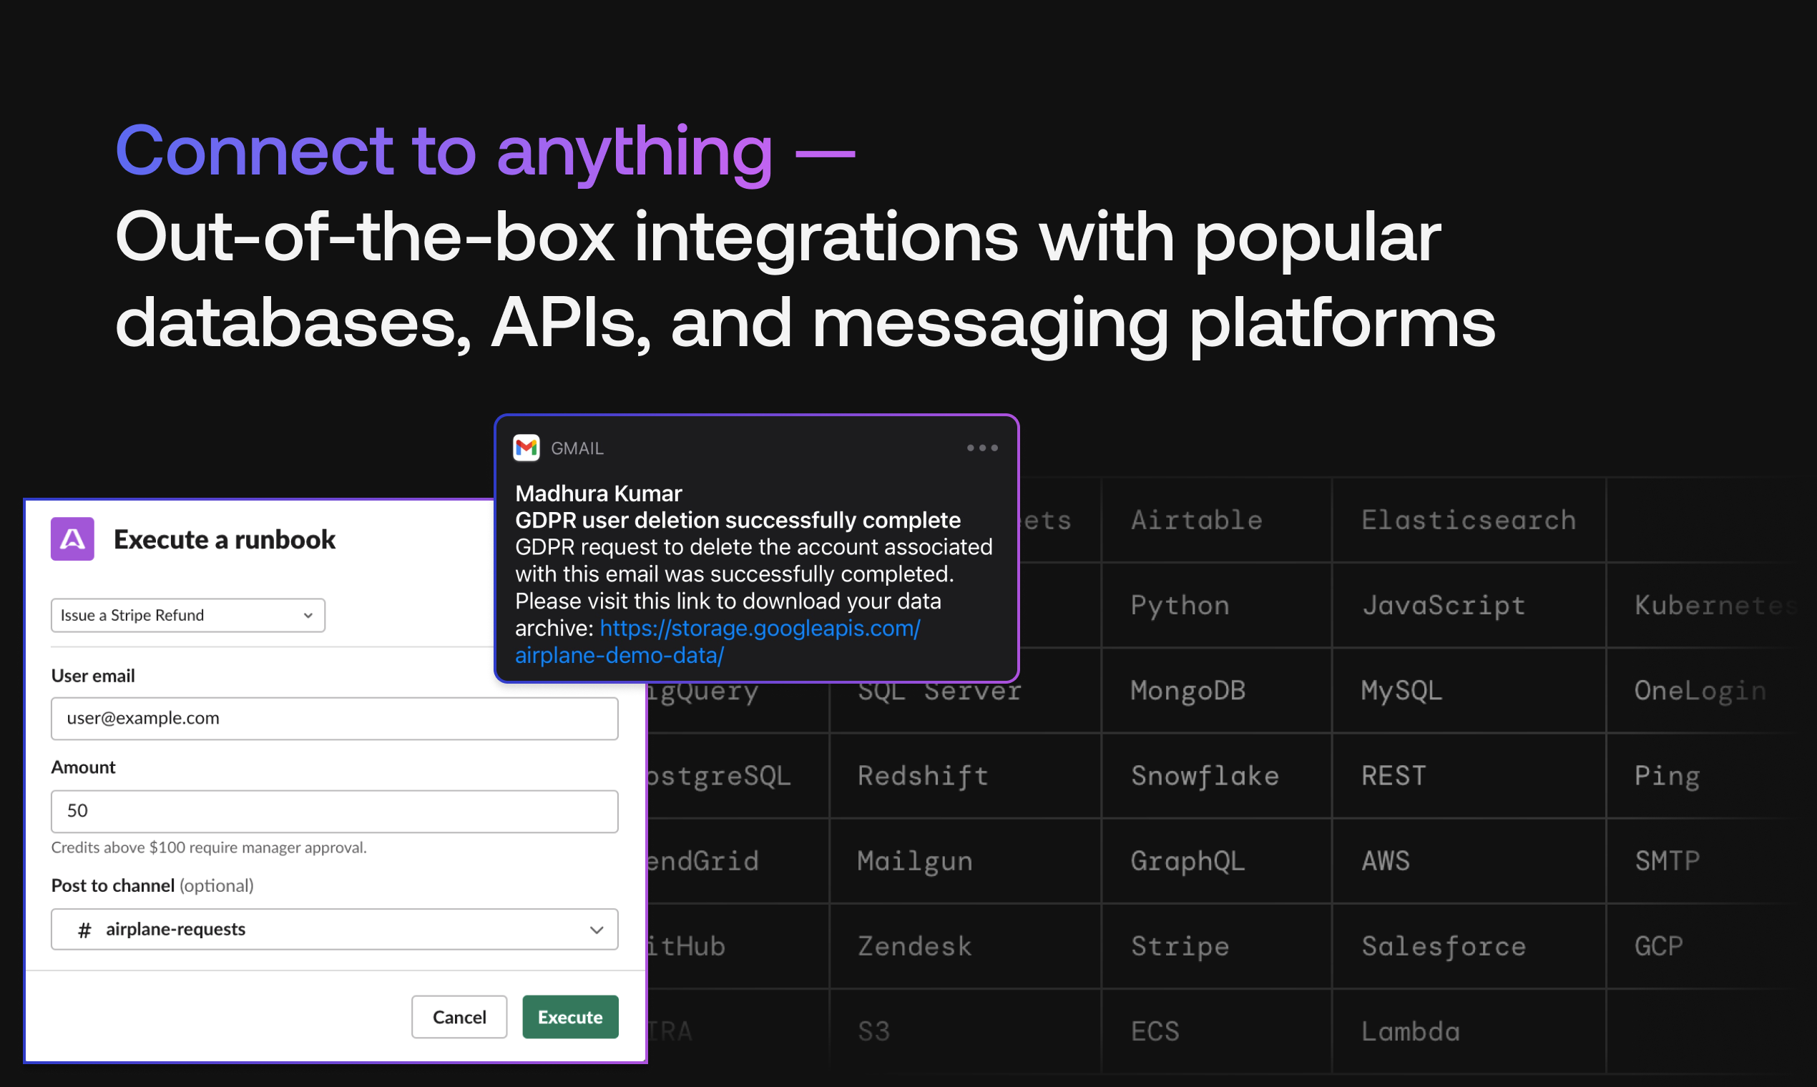1817x1087 pixels.
Task: Click the green Execute button
Action: tap(570, 1017)
